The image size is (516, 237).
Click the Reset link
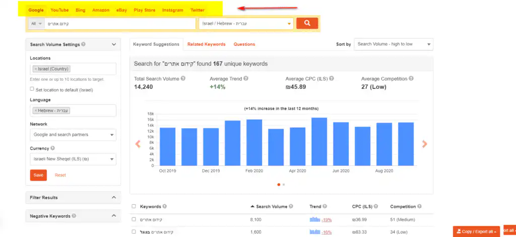pos(60,175)
